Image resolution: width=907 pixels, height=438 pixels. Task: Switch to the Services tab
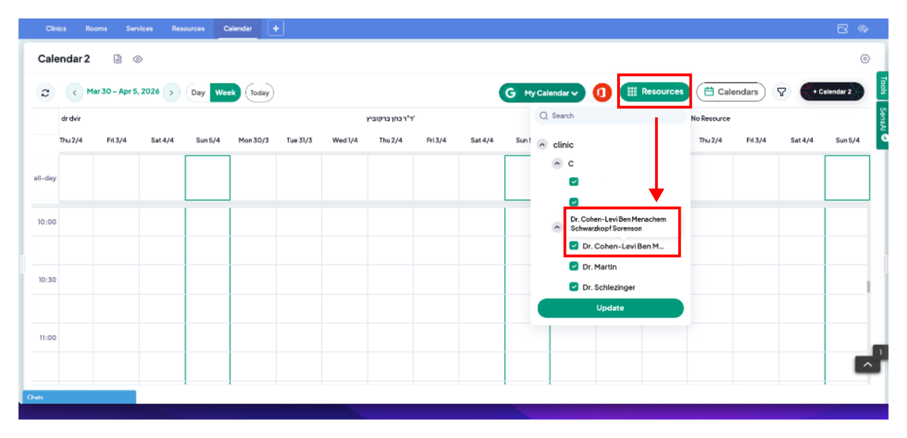(139, 29)
